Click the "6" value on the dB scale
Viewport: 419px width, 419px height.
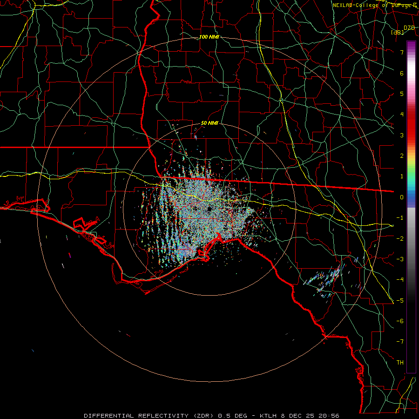pyautogui.click(x=402, y=73)
